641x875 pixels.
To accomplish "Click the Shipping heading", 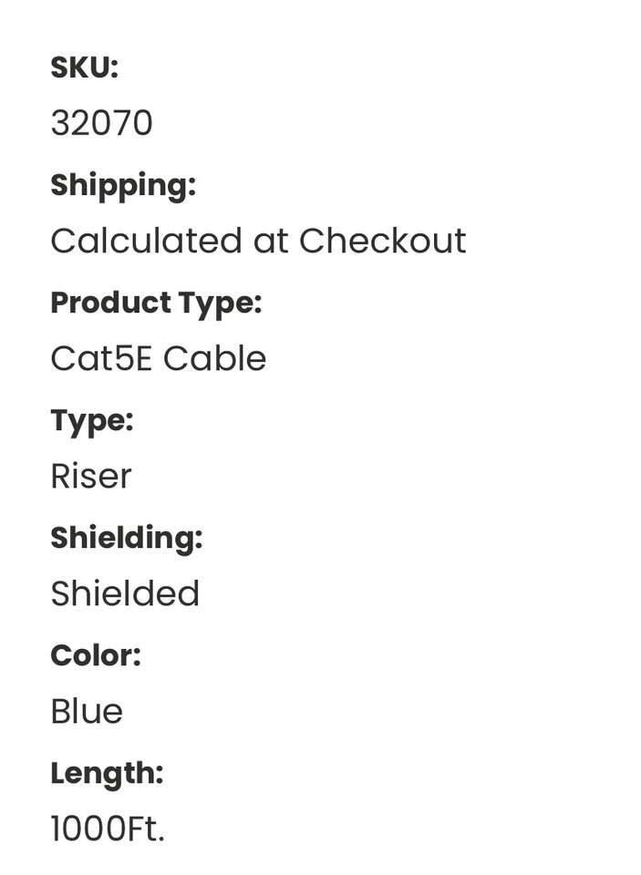I will [x=123, y=185].
